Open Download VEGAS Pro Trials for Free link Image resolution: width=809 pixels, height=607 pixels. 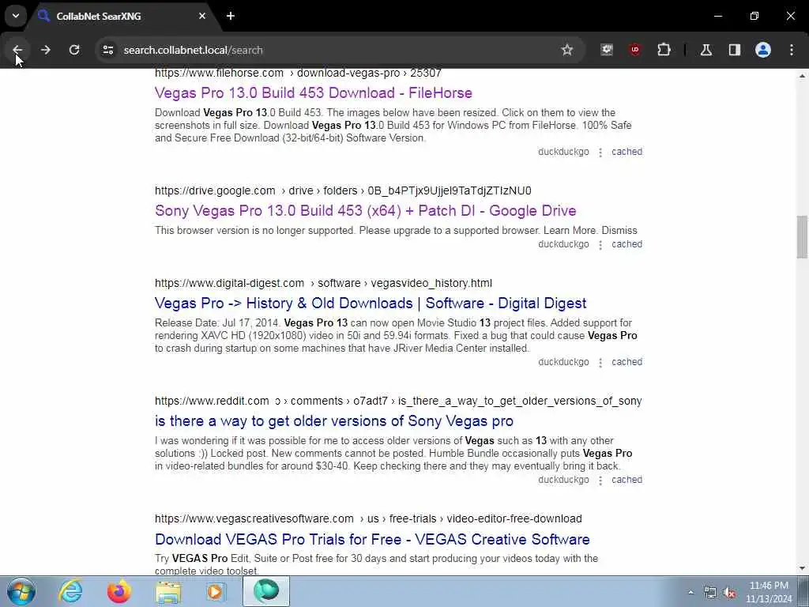coord(372,539)
